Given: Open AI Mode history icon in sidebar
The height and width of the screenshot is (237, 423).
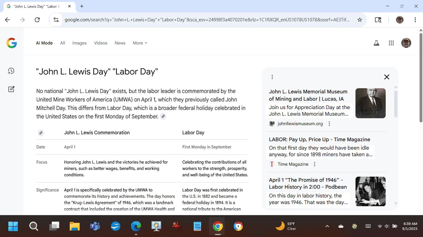Looking at the screenshot, I should point(11,71).
